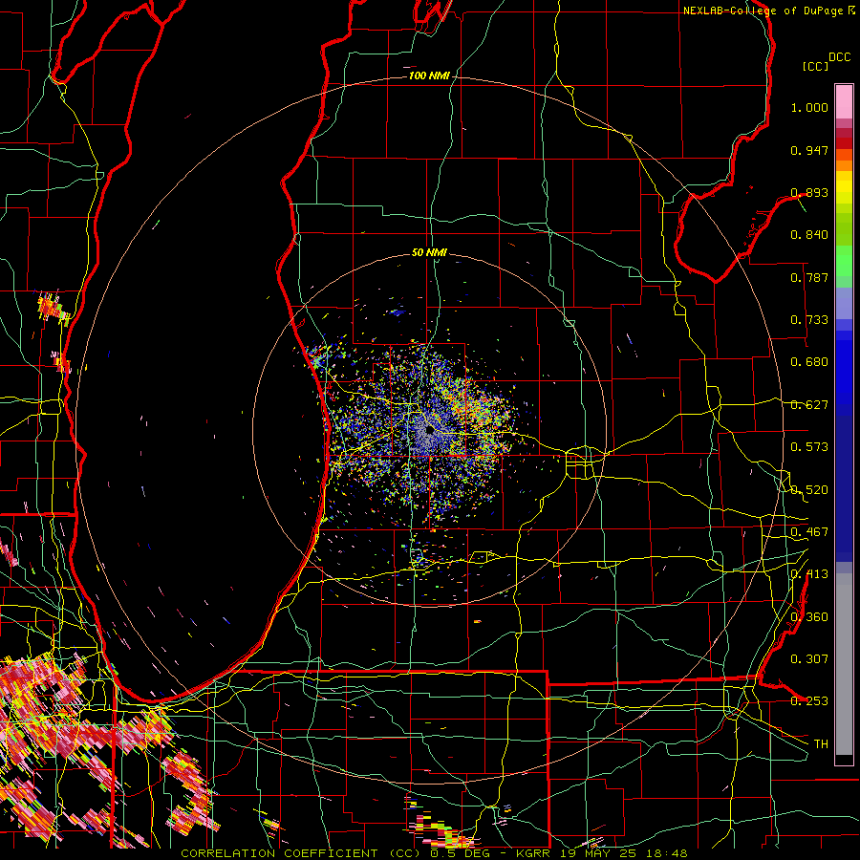The height and width of the screenshot is (860, 860).
Task: Click the DCC product label above the legend
Action: pos(839,57)
